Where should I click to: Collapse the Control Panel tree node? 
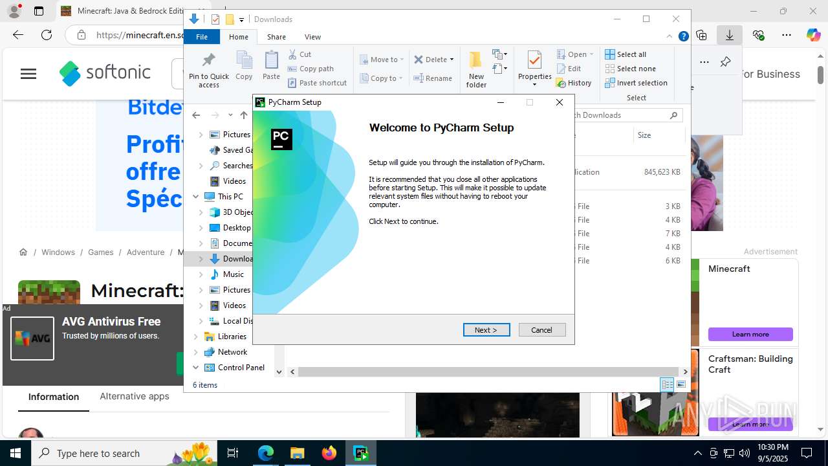[196, 368]
